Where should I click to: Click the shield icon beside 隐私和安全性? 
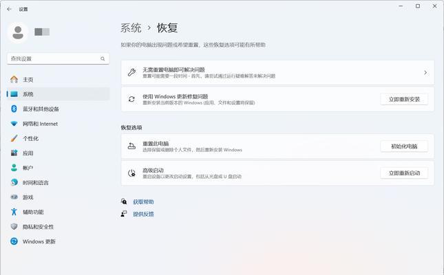[x=14, y=227]
